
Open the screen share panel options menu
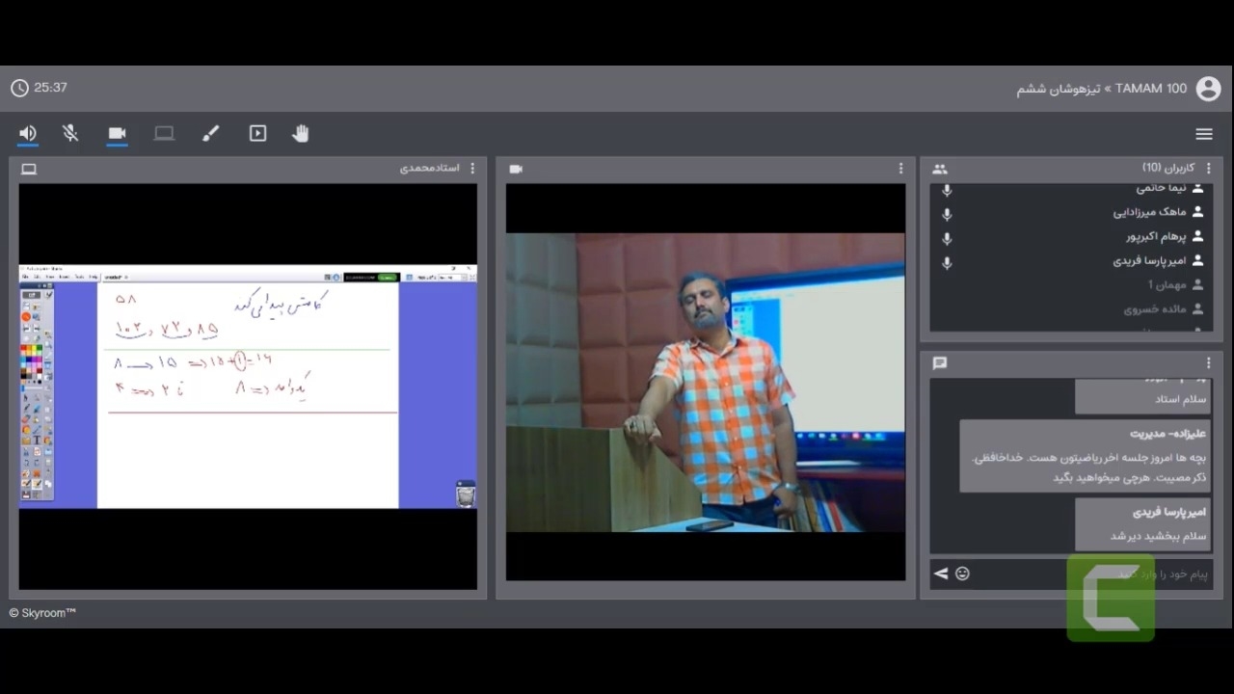(472, 169)
